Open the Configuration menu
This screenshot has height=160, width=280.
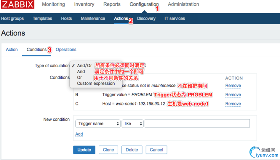(x=144, y=4)
